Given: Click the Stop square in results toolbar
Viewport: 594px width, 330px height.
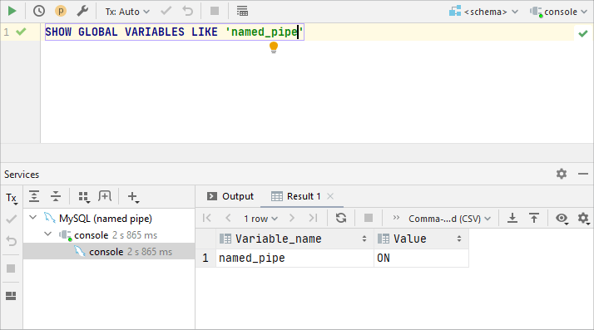Looking at the screenshot, I should click(x=369, y=218).
